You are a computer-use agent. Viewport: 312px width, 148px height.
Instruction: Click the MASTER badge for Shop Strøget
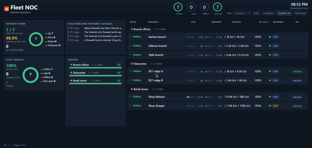(297, 106)
